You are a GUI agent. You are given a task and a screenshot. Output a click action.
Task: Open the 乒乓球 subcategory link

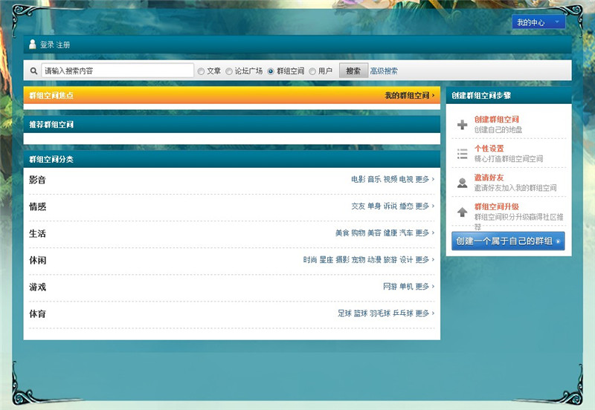[403, 313]
